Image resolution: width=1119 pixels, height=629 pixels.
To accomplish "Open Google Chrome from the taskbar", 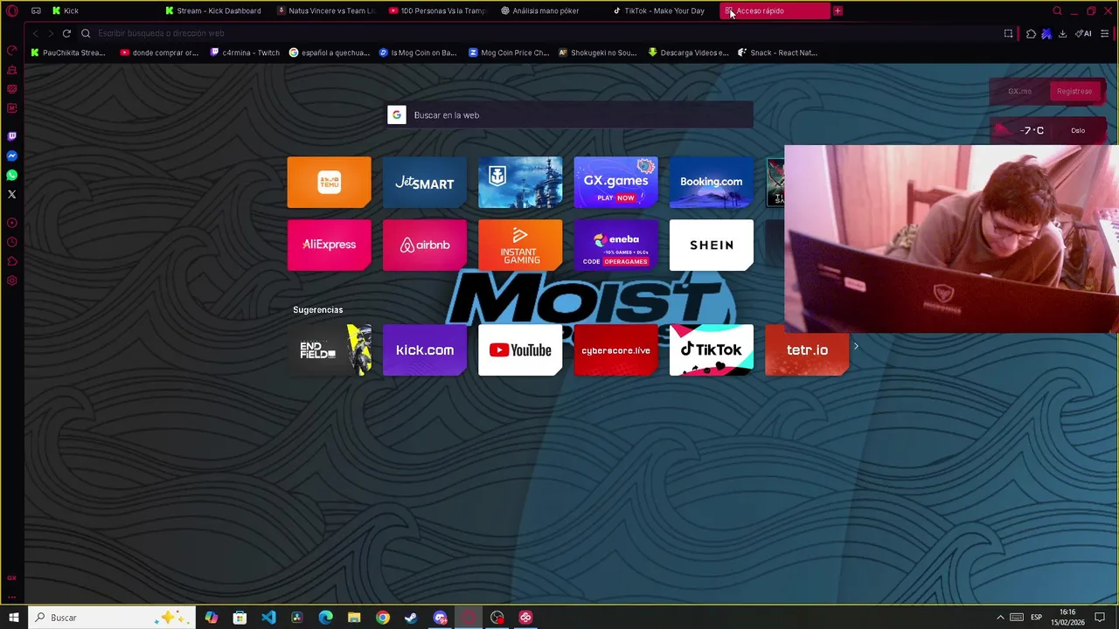I will (x=383, y=618).
